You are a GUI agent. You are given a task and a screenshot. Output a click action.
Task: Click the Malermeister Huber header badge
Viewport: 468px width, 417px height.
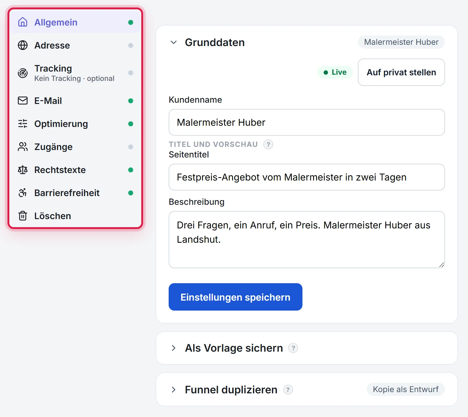[x=401, y=42]
